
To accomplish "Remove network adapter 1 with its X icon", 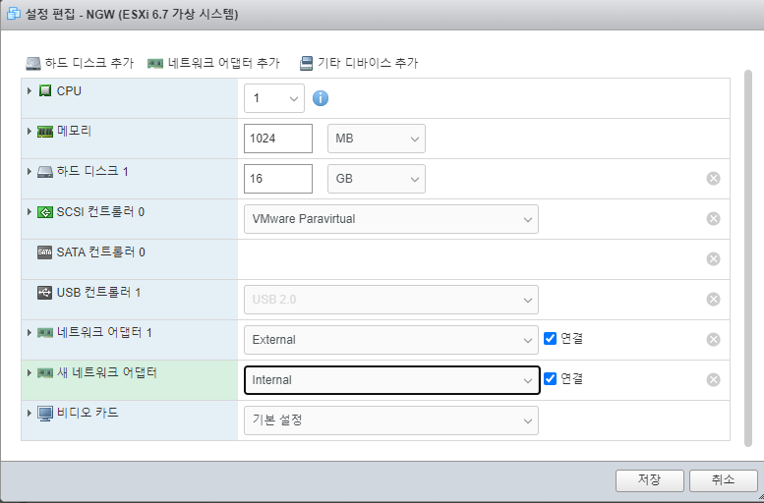I will coord(713,339).
